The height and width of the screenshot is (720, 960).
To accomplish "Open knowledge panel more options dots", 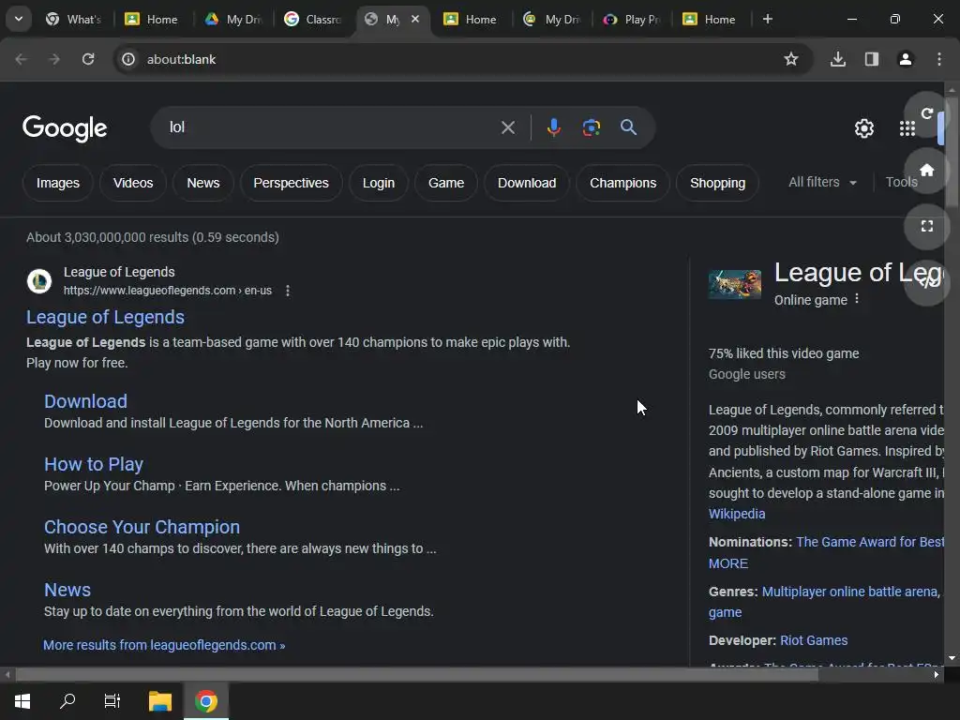I will tap(857, 299).
